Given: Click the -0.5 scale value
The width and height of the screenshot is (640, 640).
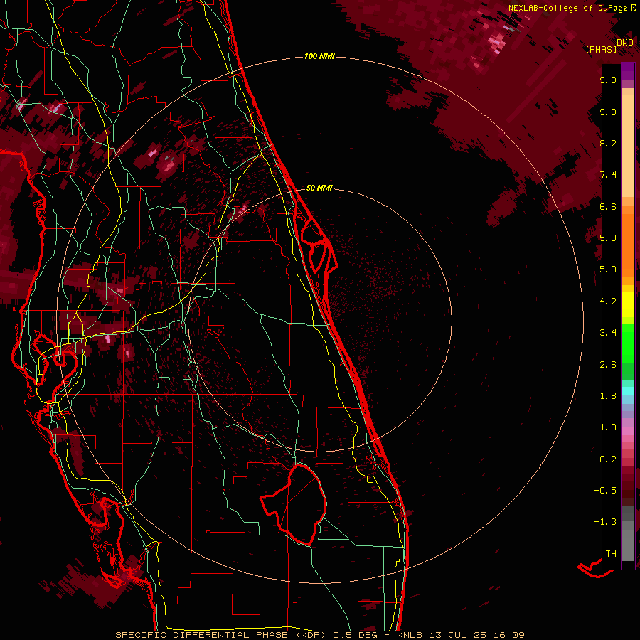Looking at the screenshot, I should [x=605, y=491].
